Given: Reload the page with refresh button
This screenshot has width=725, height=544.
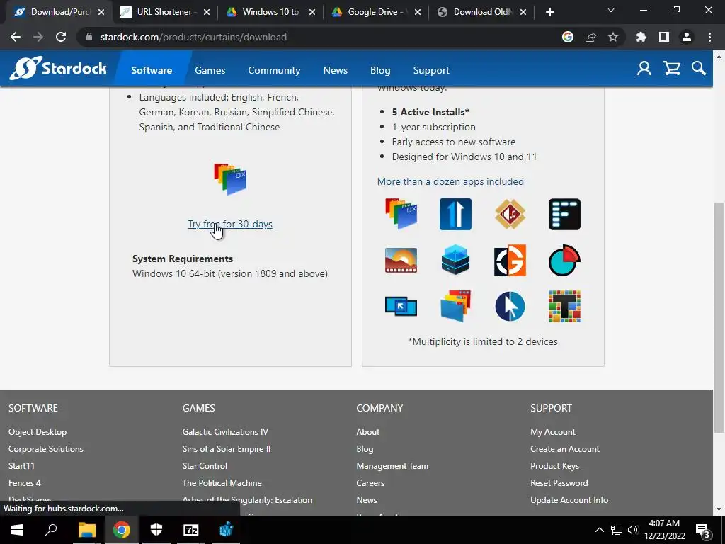Looking at the screenshot, I should [x=61, y=37].
